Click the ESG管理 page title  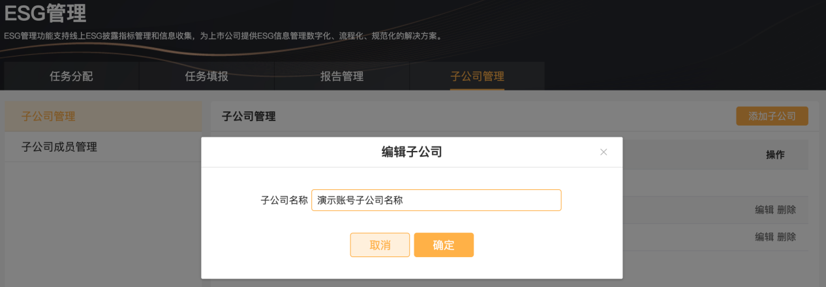point(46,13)
